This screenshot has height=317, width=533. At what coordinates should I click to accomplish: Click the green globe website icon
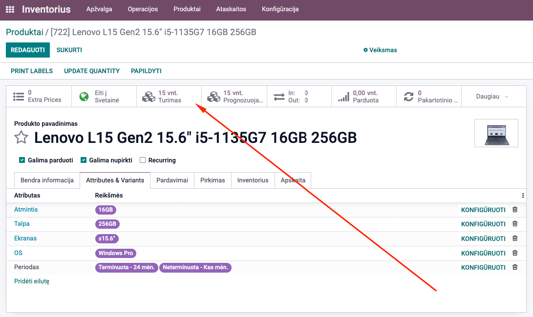(x=84, y=97)
